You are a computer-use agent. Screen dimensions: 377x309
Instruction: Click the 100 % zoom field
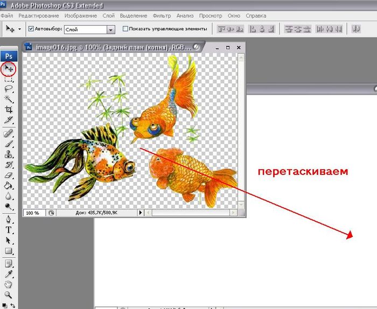pos(34,213)
